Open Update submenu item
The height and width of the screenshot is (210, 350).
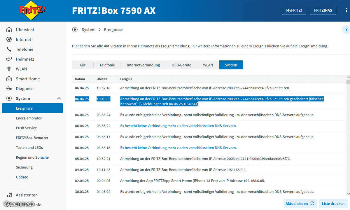pos(22,177)
